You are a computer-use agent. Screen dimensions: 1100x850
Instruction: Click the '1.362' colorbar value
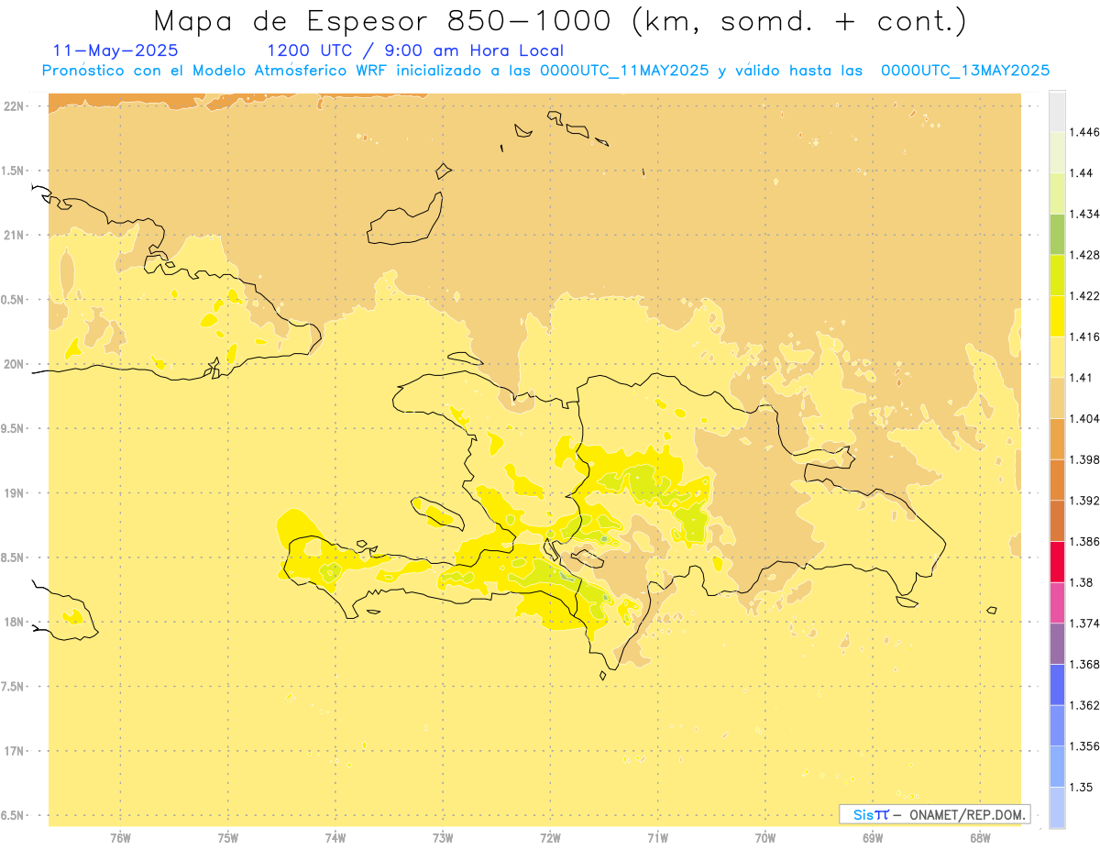[x=1084, y=705]
